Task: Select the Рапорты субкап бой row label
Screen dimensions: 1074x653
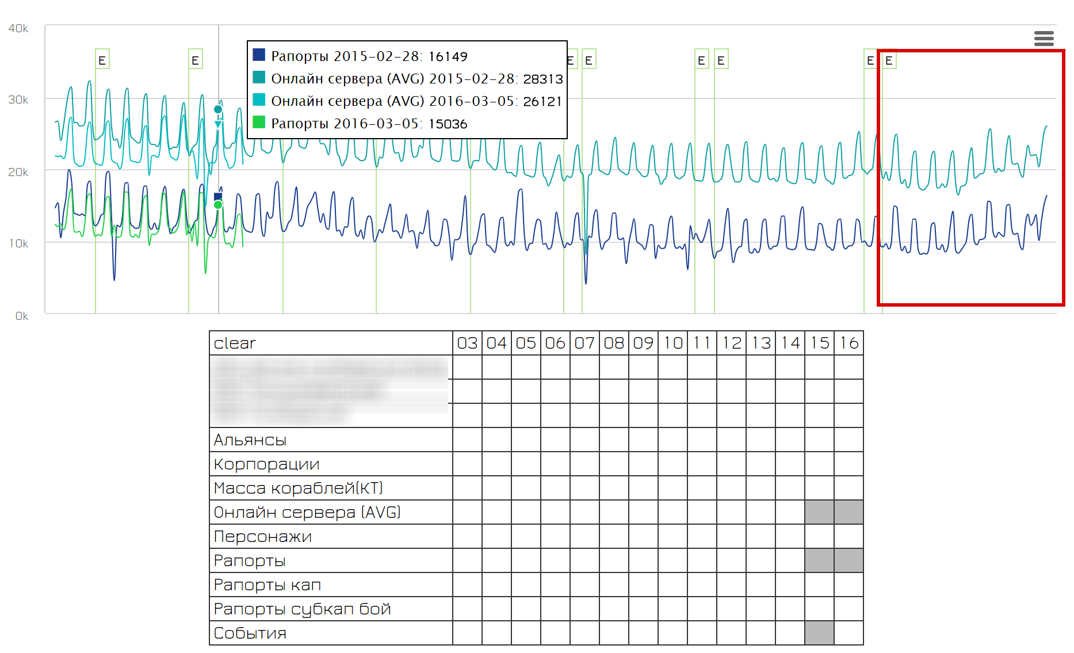Action: (x=331, y=609)
